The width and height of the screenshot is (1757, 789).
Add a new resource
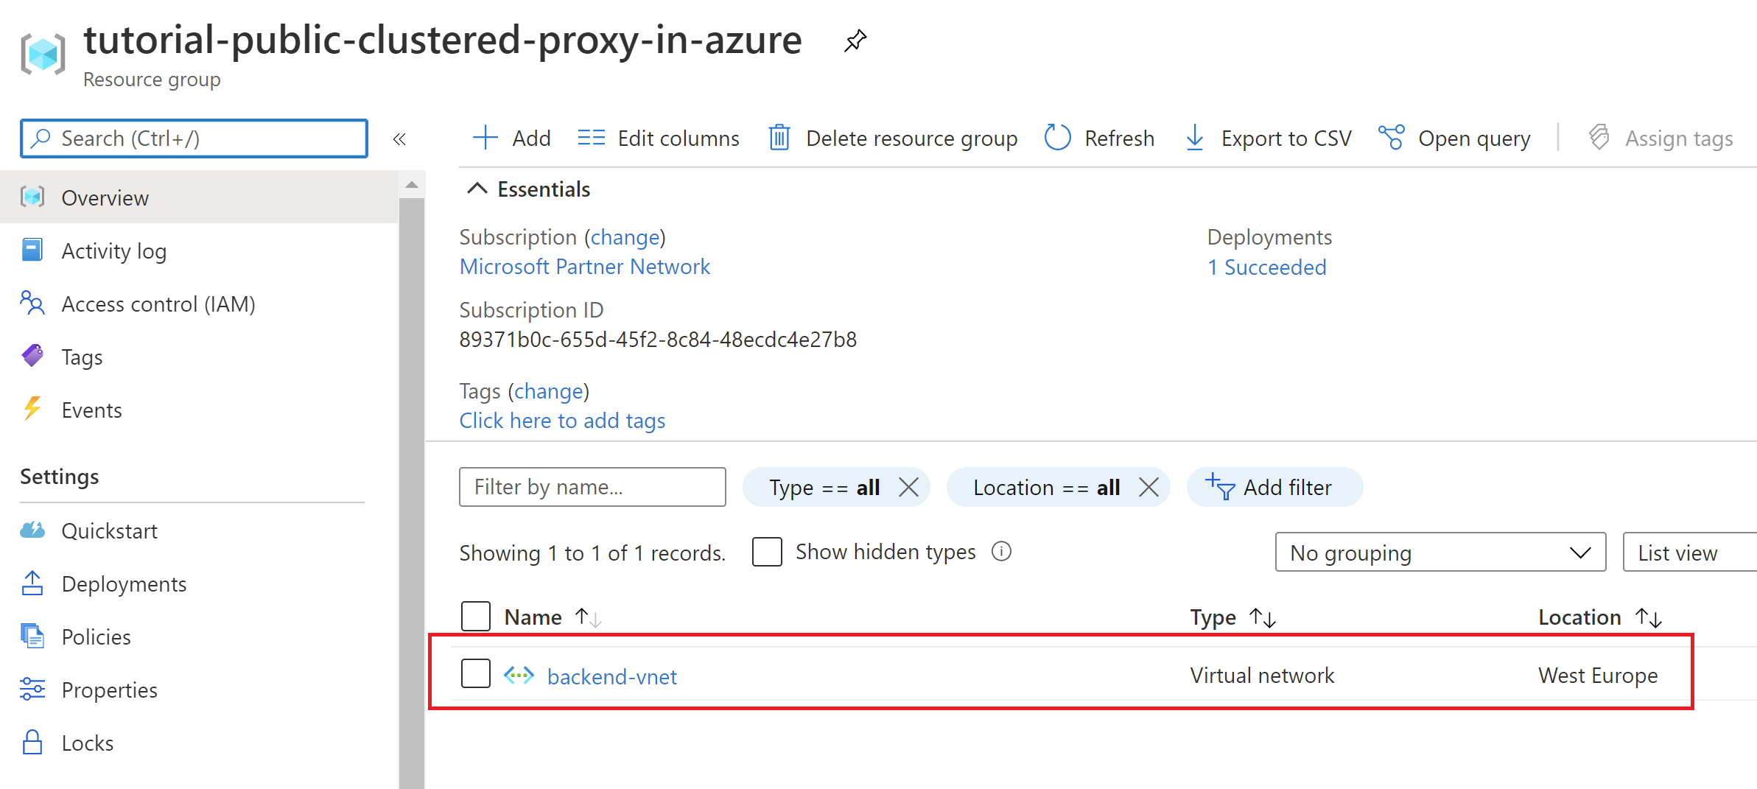click(x=511, y=138)
